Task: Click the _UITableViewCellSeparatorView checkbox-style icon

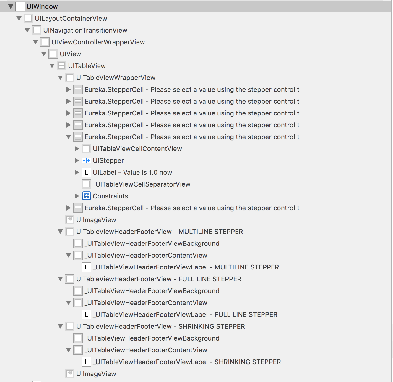Action: pos(86,184)
